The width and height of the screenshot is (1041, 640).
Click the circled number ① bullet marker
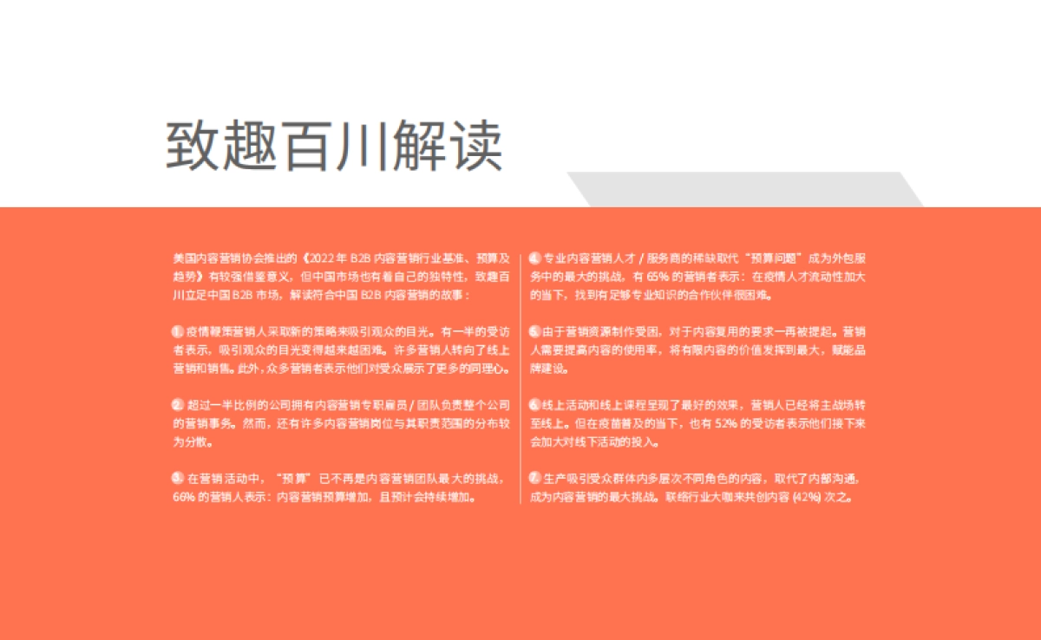click(175, 331)
